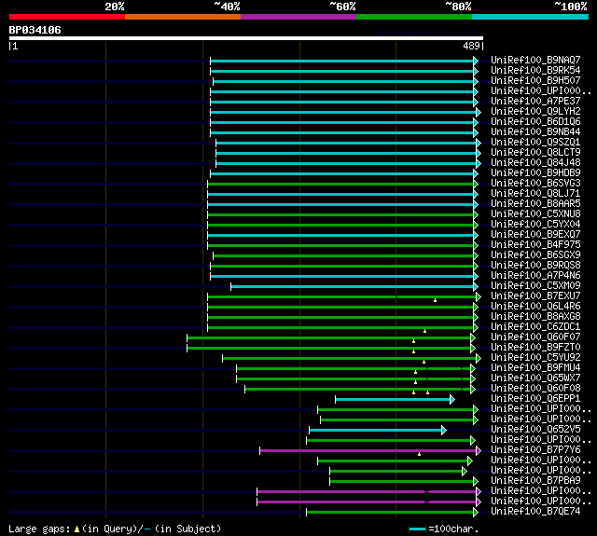Image resolution: width=597 pixels, height=536 pixels.
Task: Select the UniRef100_Q60F07 label
Action: pyautogui.click(x=535, y=337)
